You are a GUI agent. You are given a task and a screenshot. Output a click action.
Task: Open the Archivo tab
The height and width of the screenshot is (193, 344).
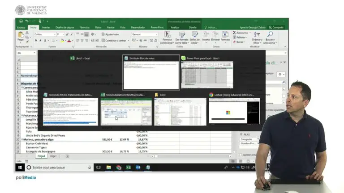click(x=21, y=28)
